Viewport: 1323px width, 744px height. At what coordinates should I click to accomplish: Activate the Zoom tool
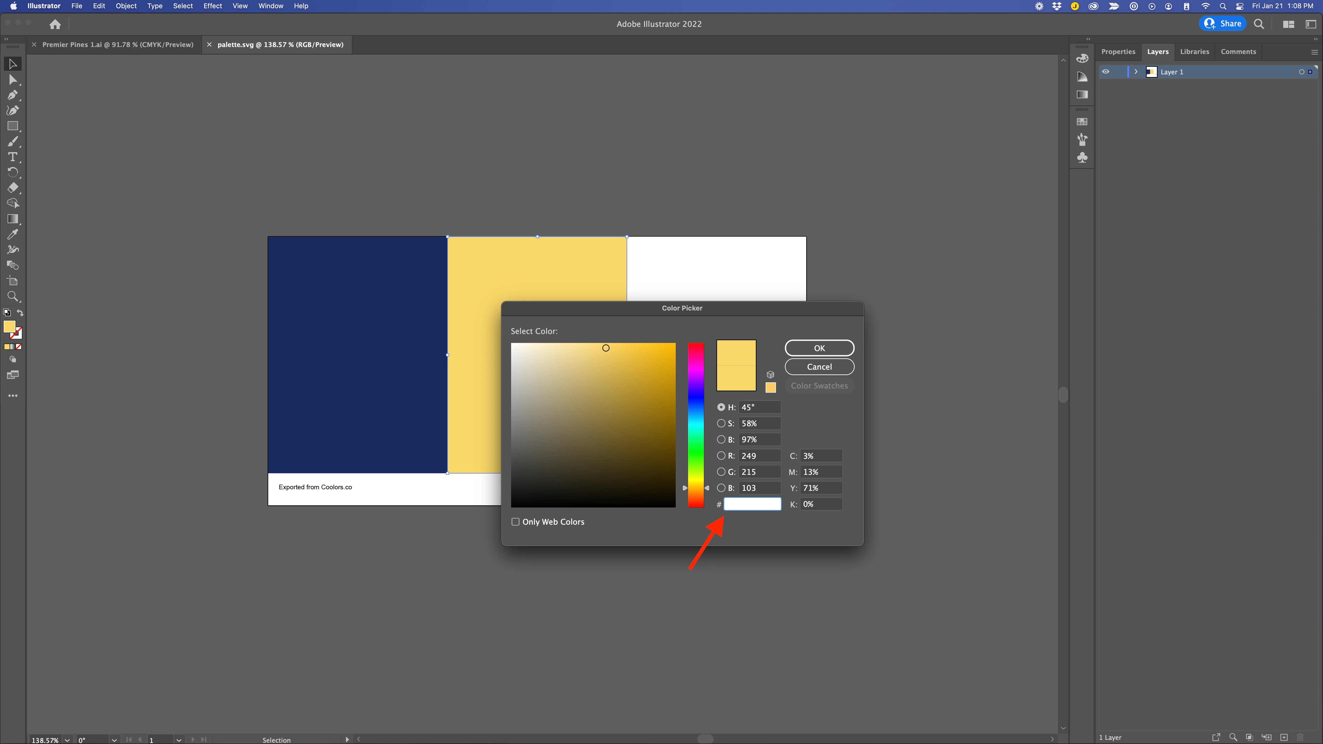[12, 296]
